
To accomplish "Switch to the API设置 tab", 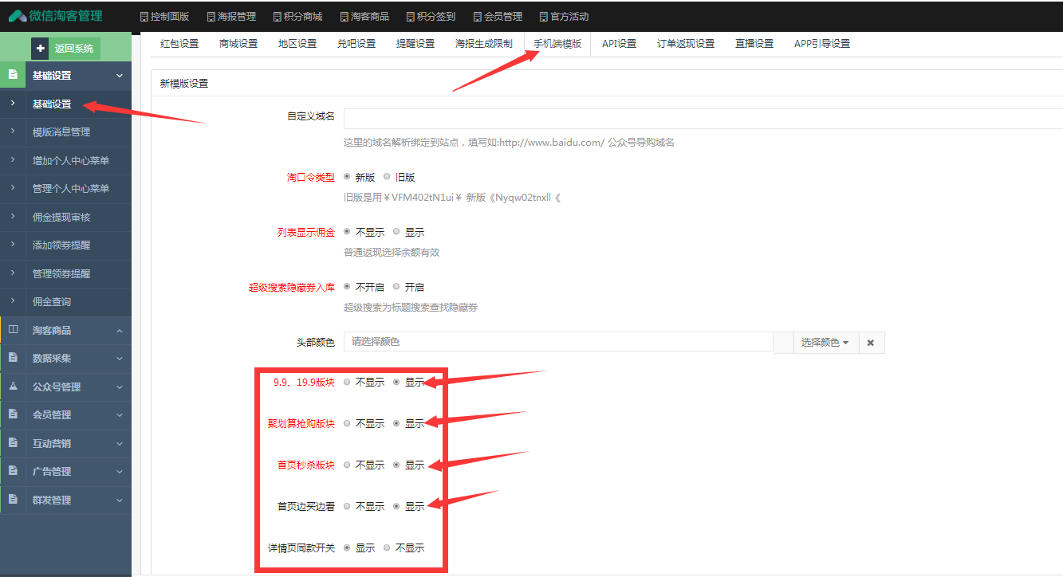I will tap(619, 44).
